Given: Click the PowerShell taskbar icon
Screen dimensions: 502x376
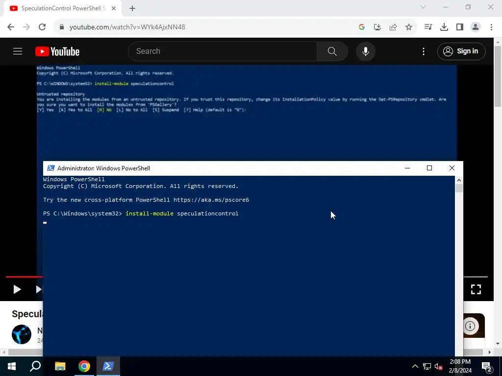Looking at the screenshot, I should tap(108, 366).
